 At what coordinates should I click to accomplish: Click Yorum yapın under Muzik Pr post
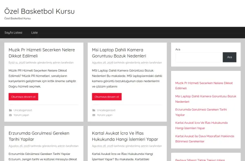21,115
